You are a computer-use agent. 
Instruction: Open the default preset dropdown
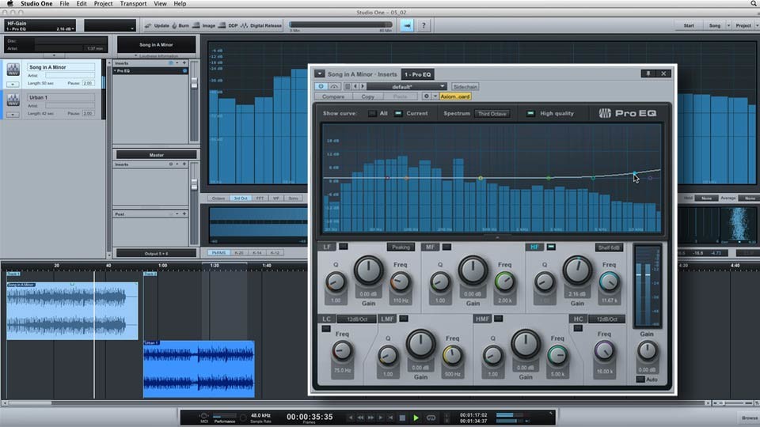407,86
